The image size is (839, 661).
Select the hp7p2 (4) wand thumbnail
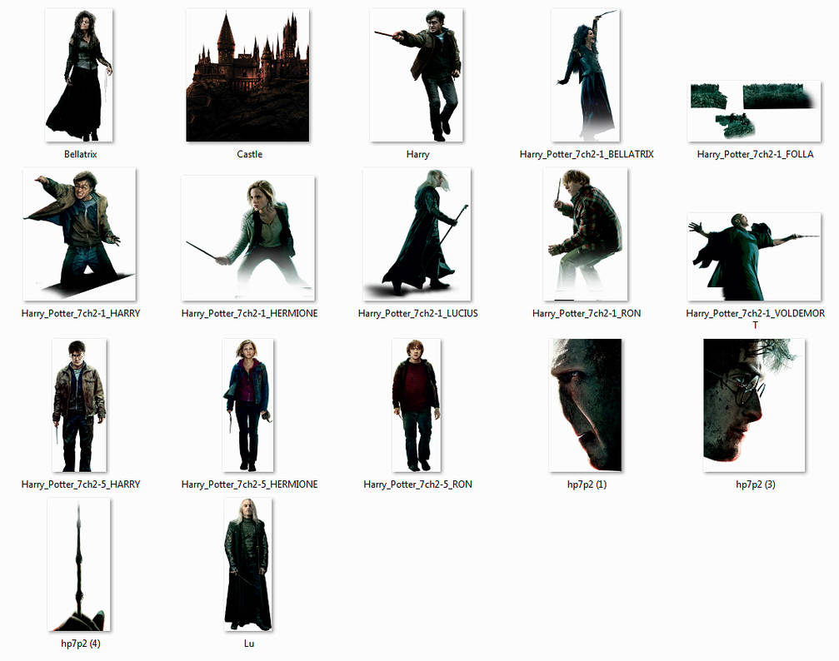(79, 564)
